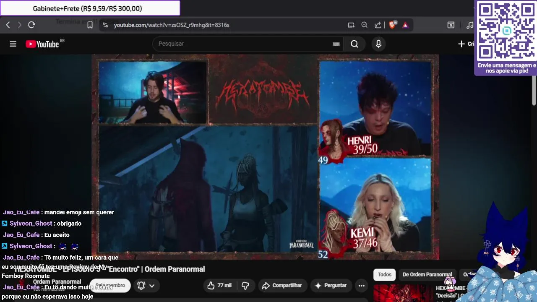This screenshot has height=302, width=537.
Task: Click the video title Encontro | Ordem Paranormal
Action: (109, 269)
